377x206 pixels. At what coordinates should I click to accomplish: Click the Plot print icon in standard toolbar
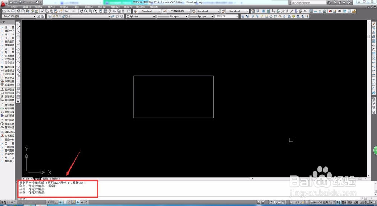(x=18, y=11)
